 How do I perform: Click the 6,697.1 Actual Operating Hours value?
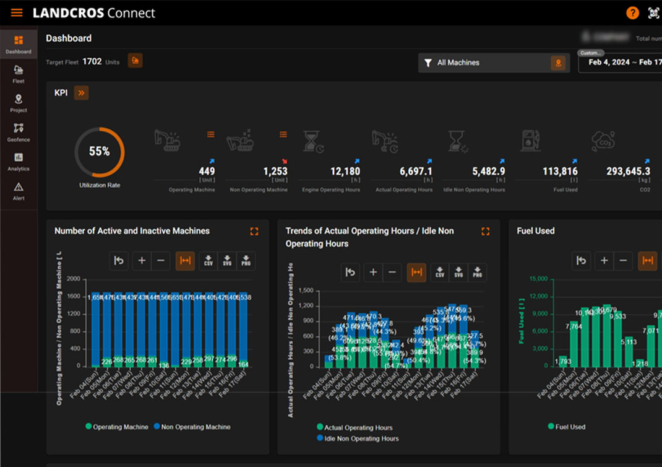pyautogui.click(x=416, y=171)
